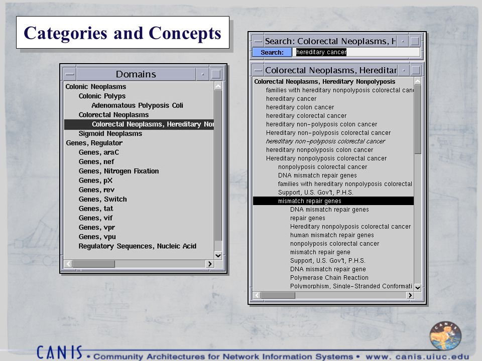Select the hereditary colorectal cancer concept

click(306, 116)
